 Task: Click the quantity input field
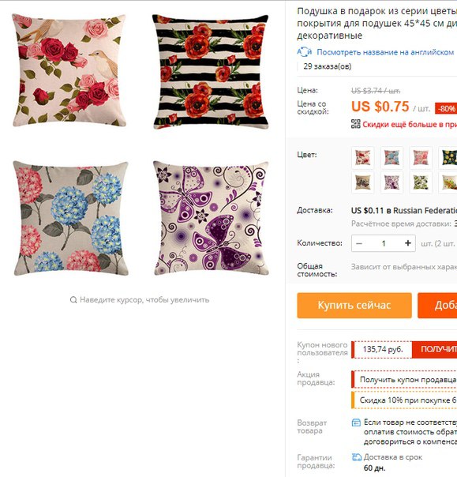click(x=384, y=243)
